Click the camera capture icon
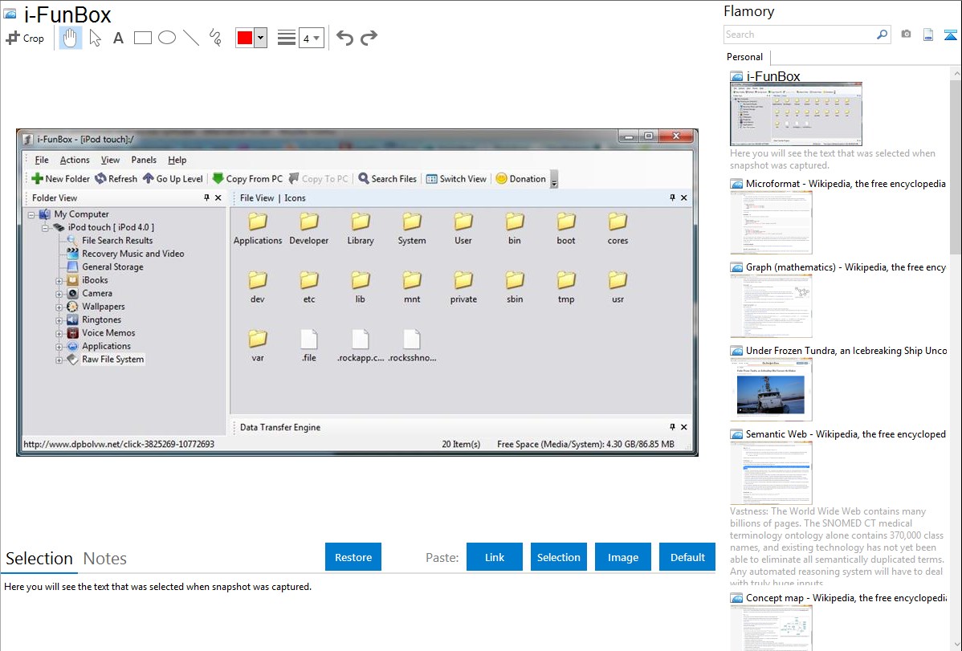Screen dimensions: 962x651 click(906, 35)
